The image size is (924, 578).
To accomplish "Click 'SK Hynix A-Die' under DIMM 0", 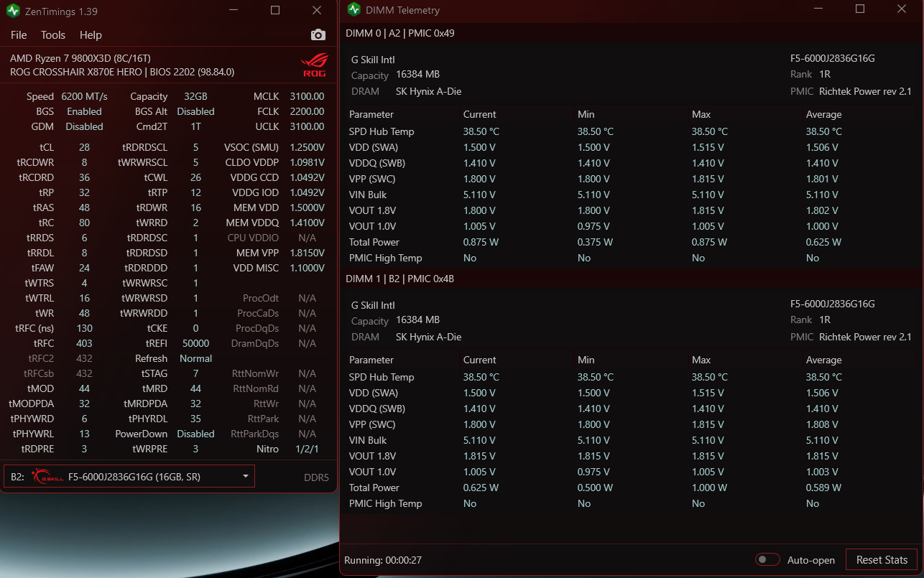I will [428, 91].
